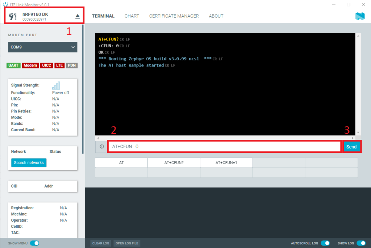This screenshot has width=371, height=248.
Task: Click the Send button
Action: pos(351,147)
